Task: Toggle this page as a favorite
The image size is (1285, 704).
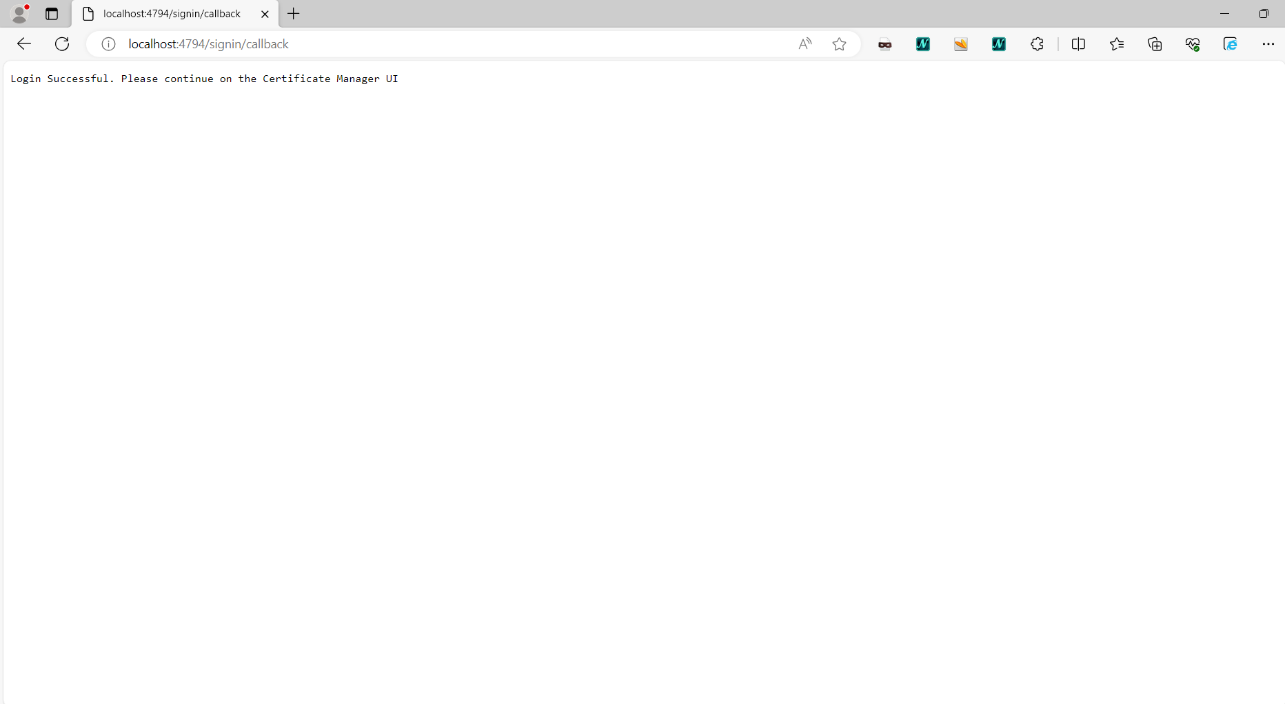Action: [840, 43]
